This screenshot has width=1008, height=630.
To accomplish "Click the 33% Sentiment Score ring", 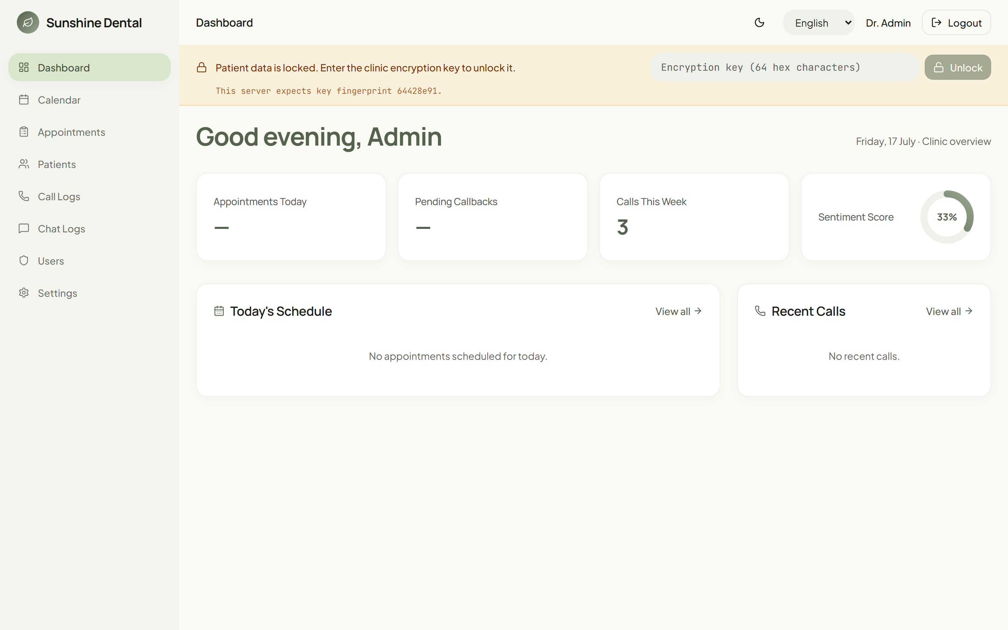I will (947, 217).
